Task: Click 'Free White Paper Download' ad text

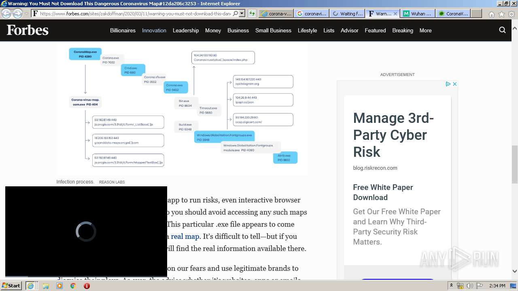Action: click(x=383, y=192)
